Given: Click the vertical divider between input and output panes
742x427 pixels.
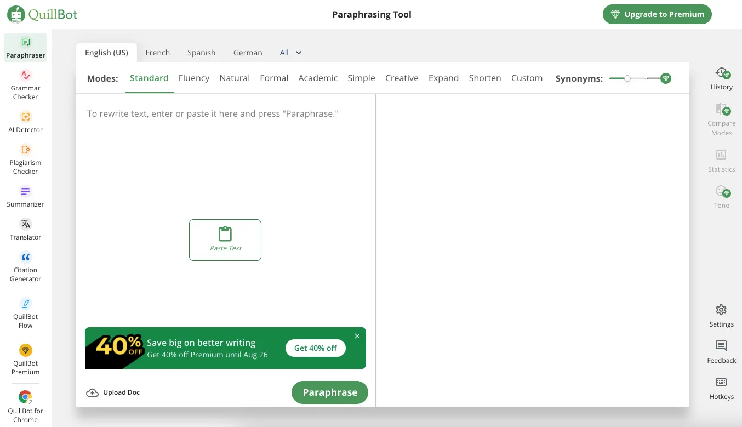Looking at the screenshot, I should [376, 250].
